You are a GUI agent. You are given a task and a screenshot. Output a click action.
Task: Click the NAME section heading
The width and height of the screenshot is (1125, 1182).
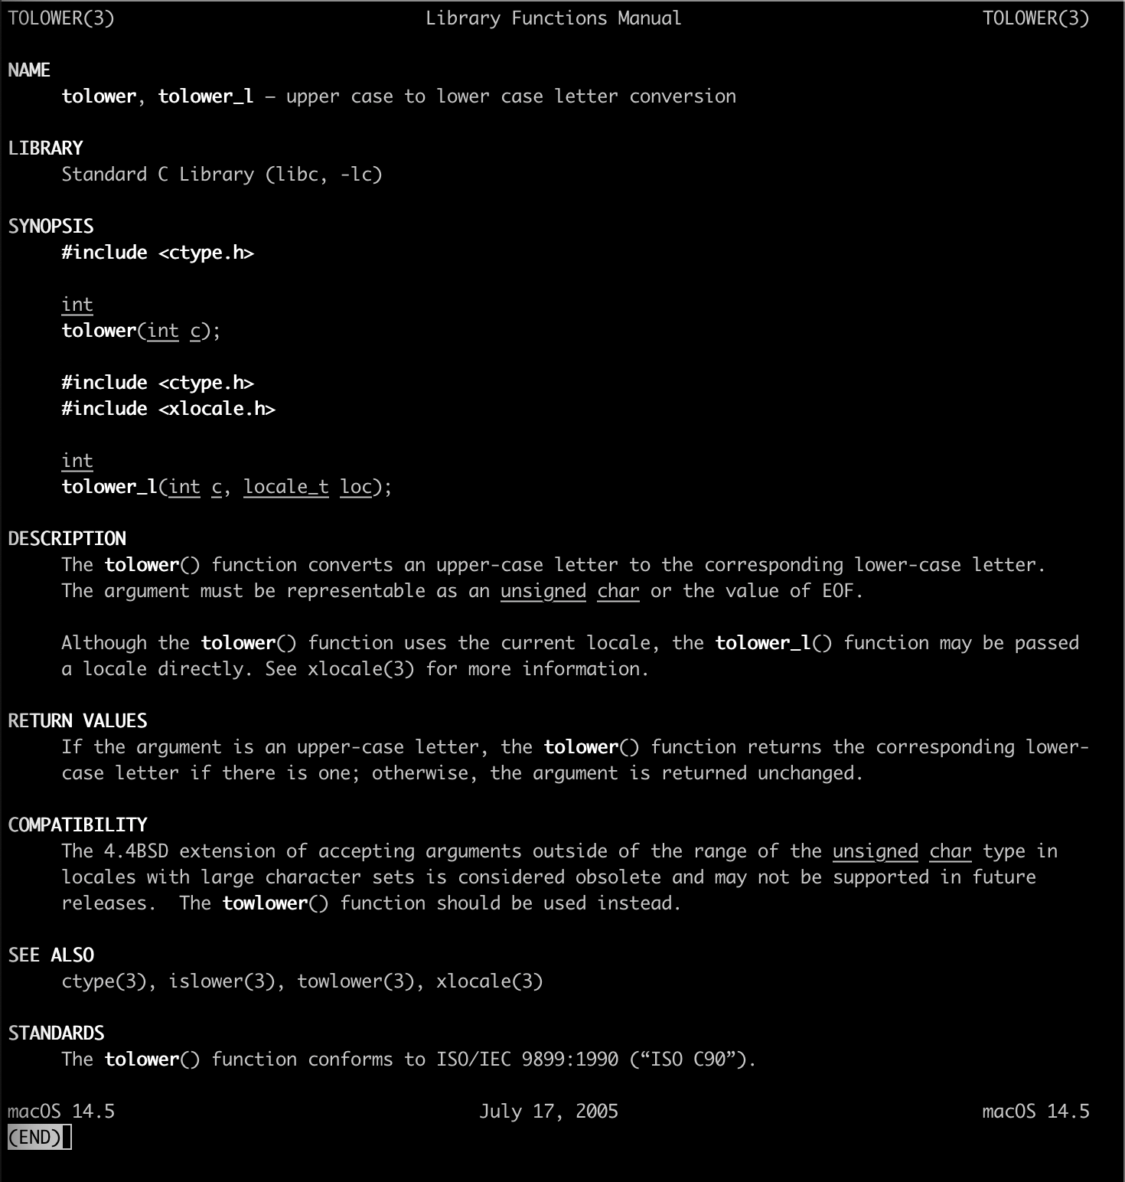pos(29,70)
